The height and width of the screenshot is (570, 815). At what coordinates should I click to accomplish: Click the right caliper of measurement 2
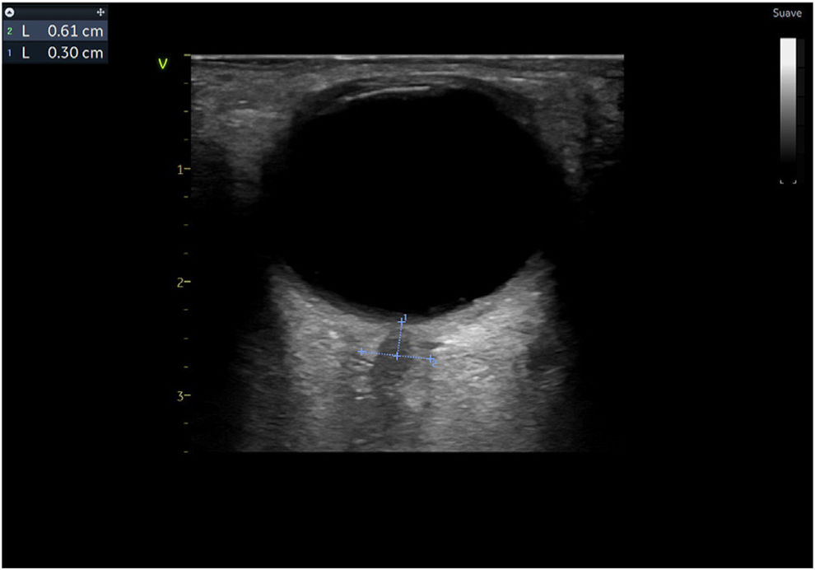431,359
